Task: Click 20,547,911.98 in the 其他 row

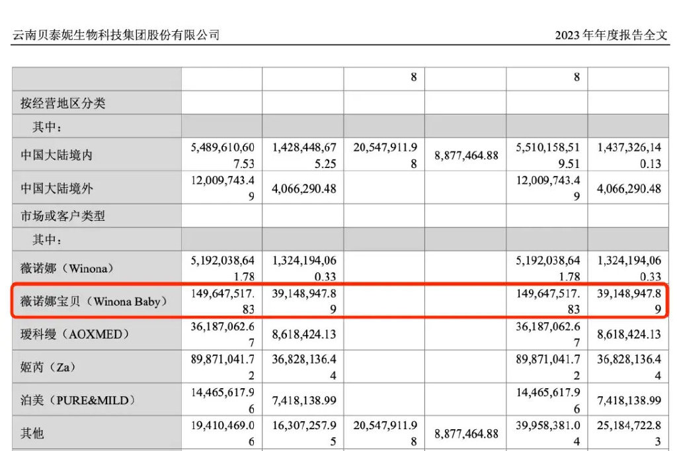Action: (385, 433)
